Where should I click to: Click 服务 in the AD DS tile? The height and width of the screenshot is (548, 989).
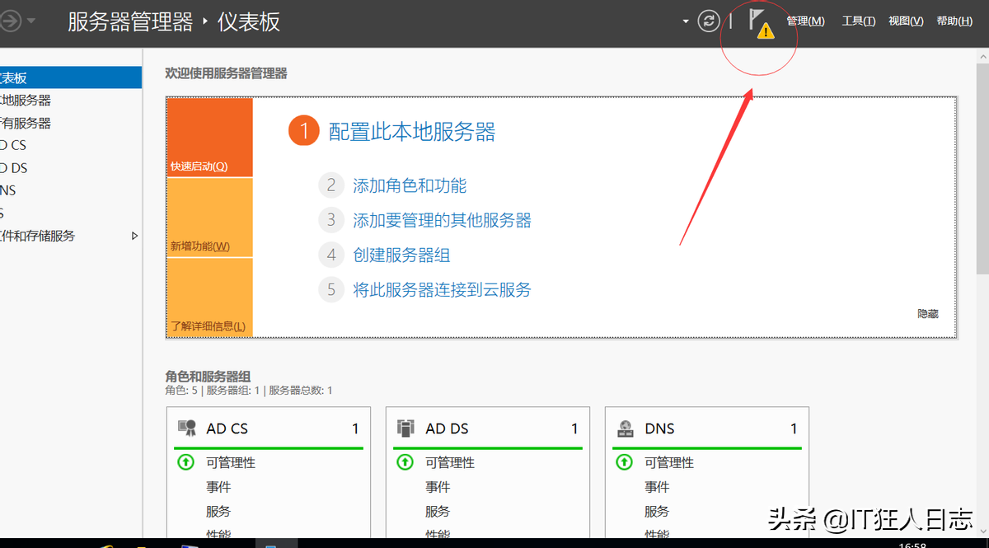tap(438, 512)
